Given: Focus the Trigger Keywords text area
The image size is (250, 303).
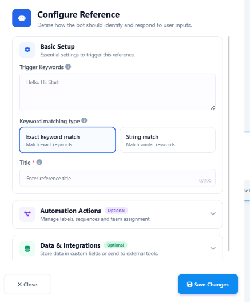Looking at the screenshot, I should tap(117, 92).
